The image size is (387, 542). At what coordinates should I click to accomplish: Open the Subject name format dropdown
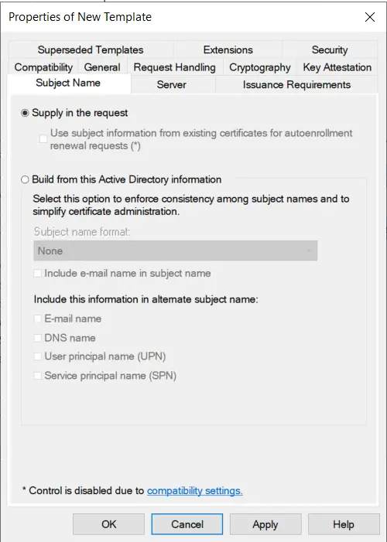[176, 251]
